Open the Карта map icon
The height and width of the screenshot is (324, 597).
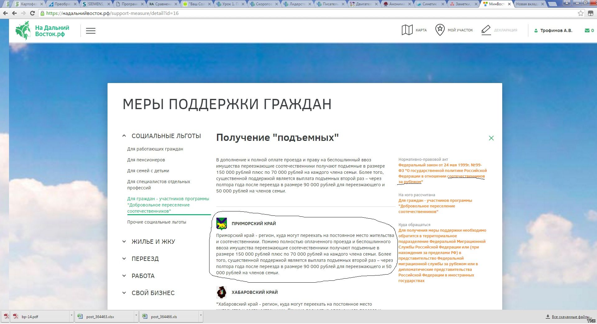click(x=407, y=30)
